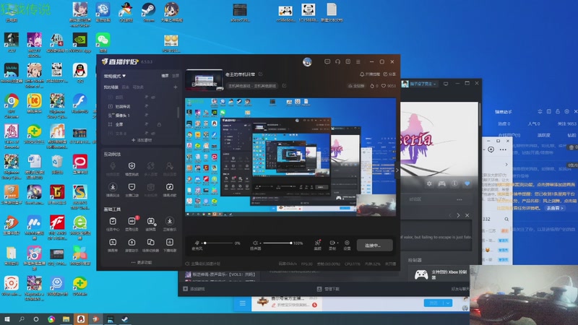Open the 录制 dropdown arrow
This screenshot has width=578, height=325.
337,243
